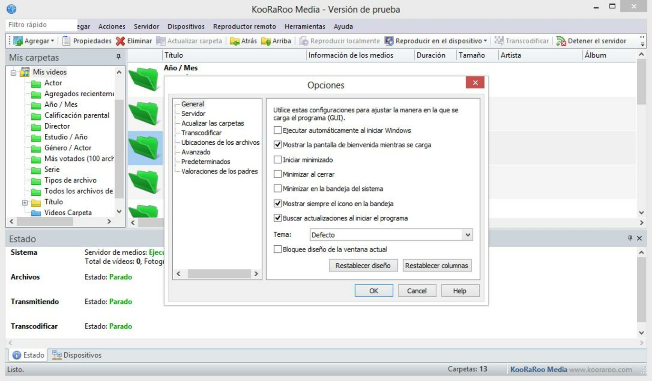652x381 pixels.
Task: Close the Opciones dialog
Action: point(475,82)
